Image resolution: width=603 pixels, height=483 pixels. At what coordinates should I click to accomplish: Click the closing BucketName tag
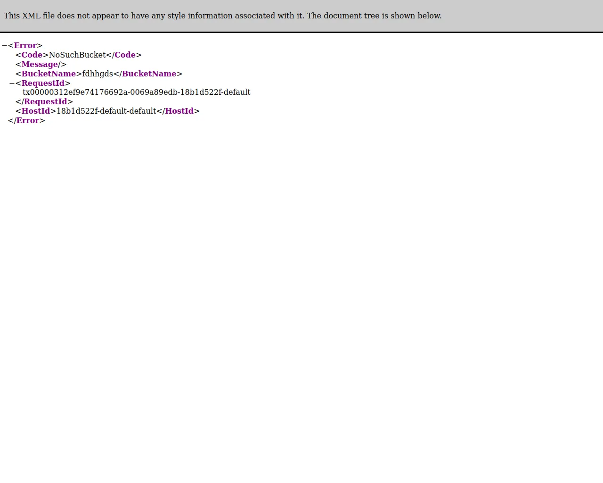click(149, 74)
